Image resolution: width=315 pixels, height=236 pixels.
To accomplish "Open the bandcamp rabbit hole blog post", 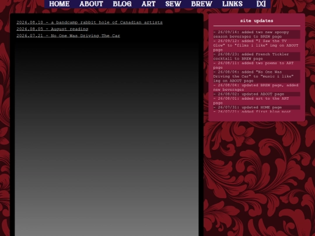I will point(89,22).
